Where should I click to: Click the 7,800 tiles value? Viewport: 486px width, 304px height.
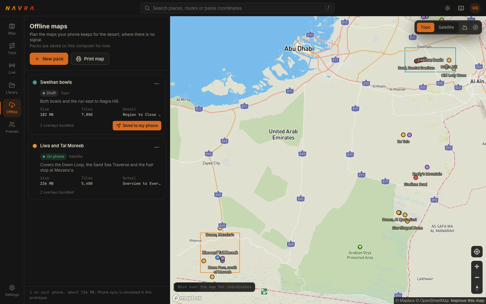pyautogui.click(x=87, y=115)
